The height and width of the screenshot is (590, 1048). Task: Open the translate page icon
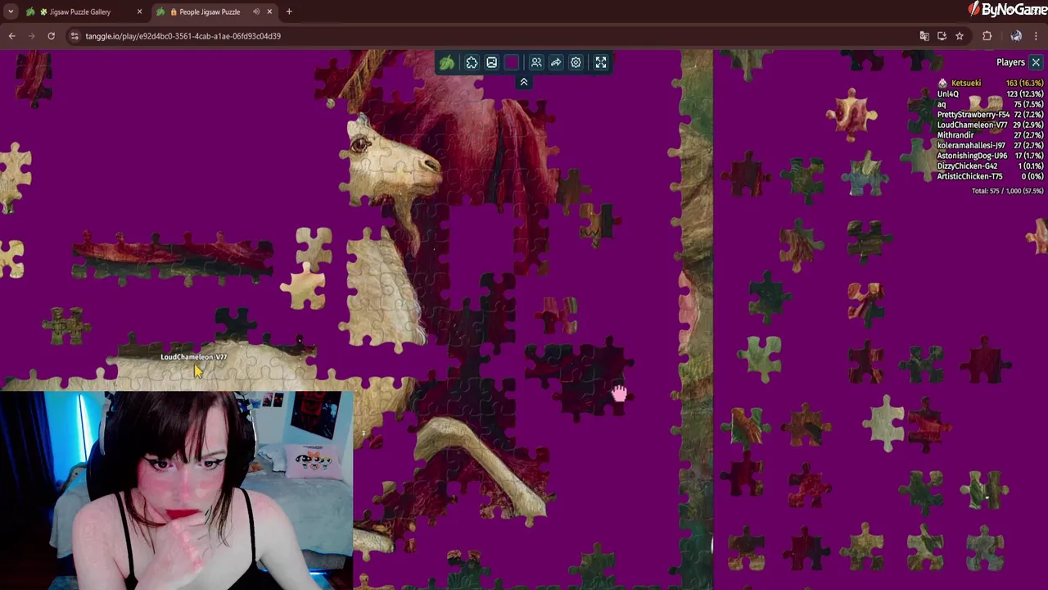point(924,36)
